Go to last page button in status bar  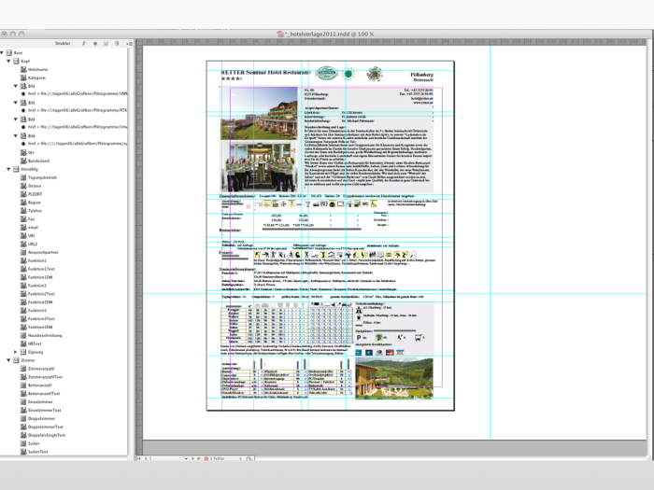pyautogui.click(x=198, y=458)
